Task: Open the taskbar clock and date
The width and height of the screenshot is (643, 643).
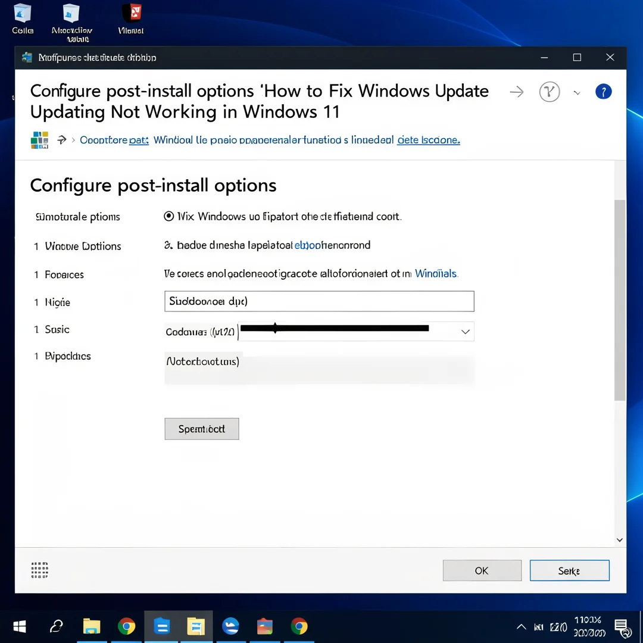Action: (589, 626)
